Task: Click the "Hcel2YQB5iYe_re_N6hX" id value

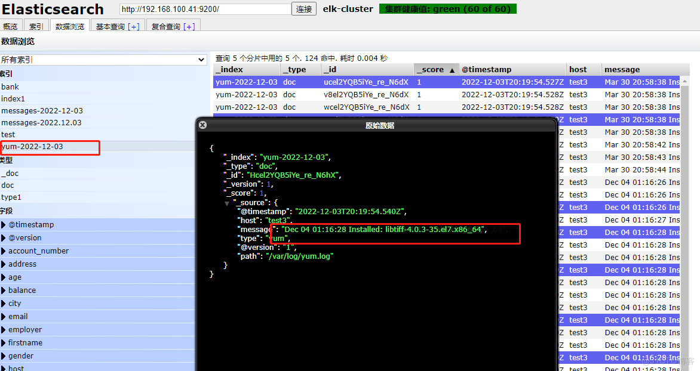Action: 294,175
